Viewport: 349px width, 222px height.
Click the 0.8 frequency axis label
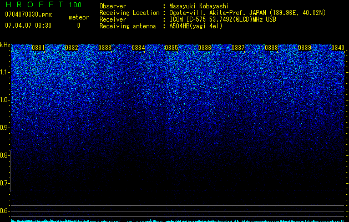5,155
